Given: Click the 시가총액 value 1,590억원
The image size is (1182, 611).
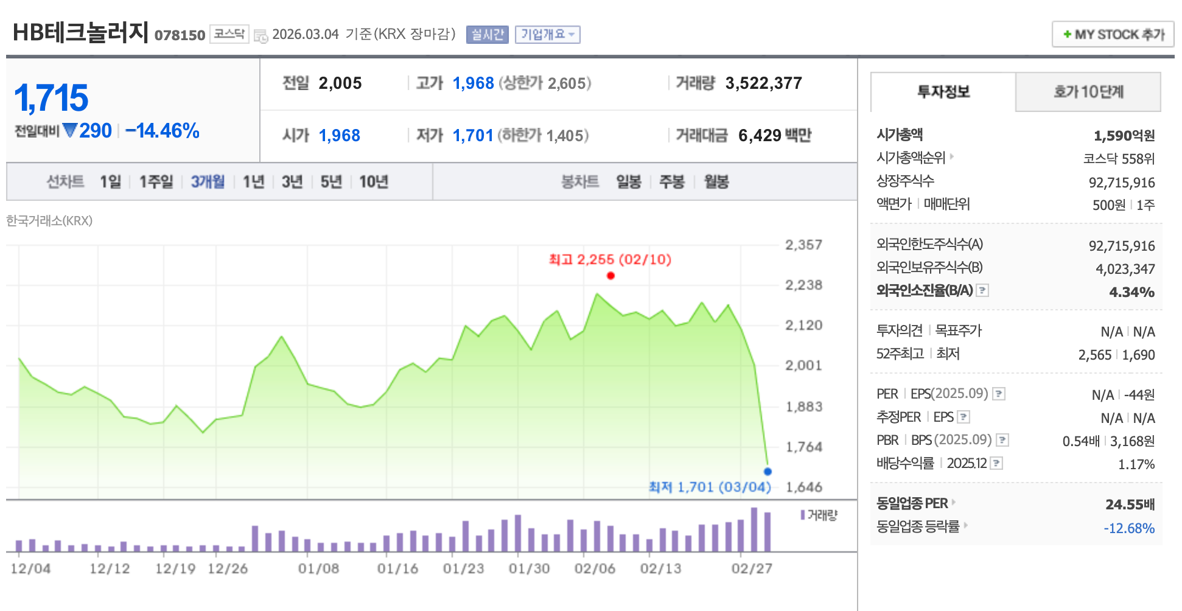Looking at the screenshot, I should 1124,136.
